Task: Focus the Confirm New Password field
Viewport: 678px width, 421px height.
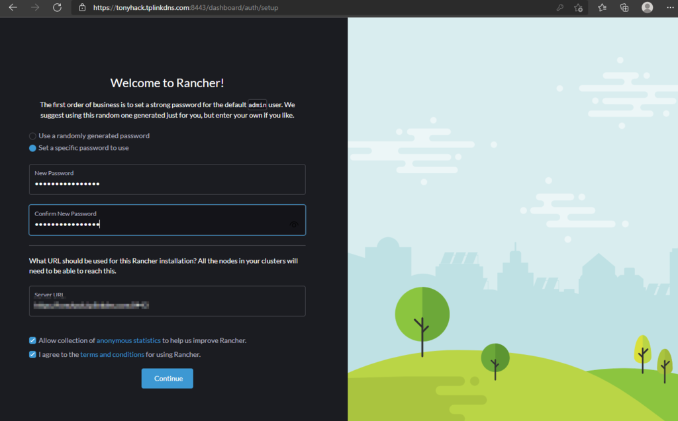Action: click(168, 220)
